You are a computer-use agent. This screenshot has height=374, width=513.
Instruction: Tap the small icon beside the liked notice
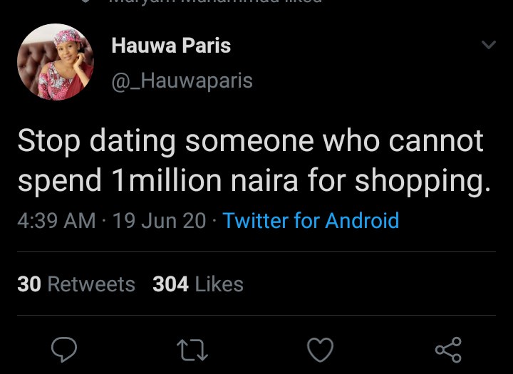point(85,2)
